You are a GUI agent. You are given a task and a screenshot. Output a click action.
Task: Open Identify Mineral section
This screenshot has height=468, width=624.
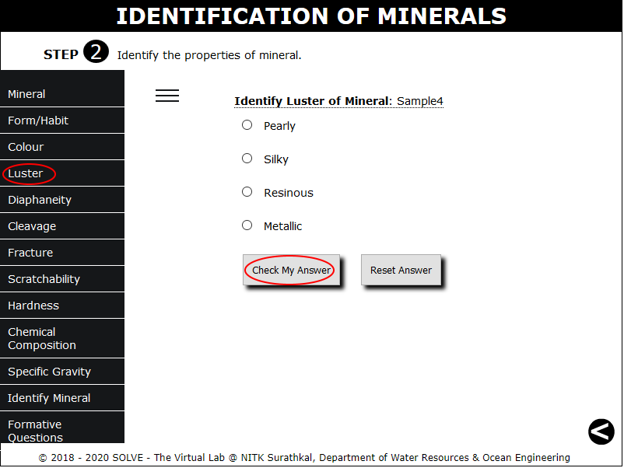coord(62,397)
